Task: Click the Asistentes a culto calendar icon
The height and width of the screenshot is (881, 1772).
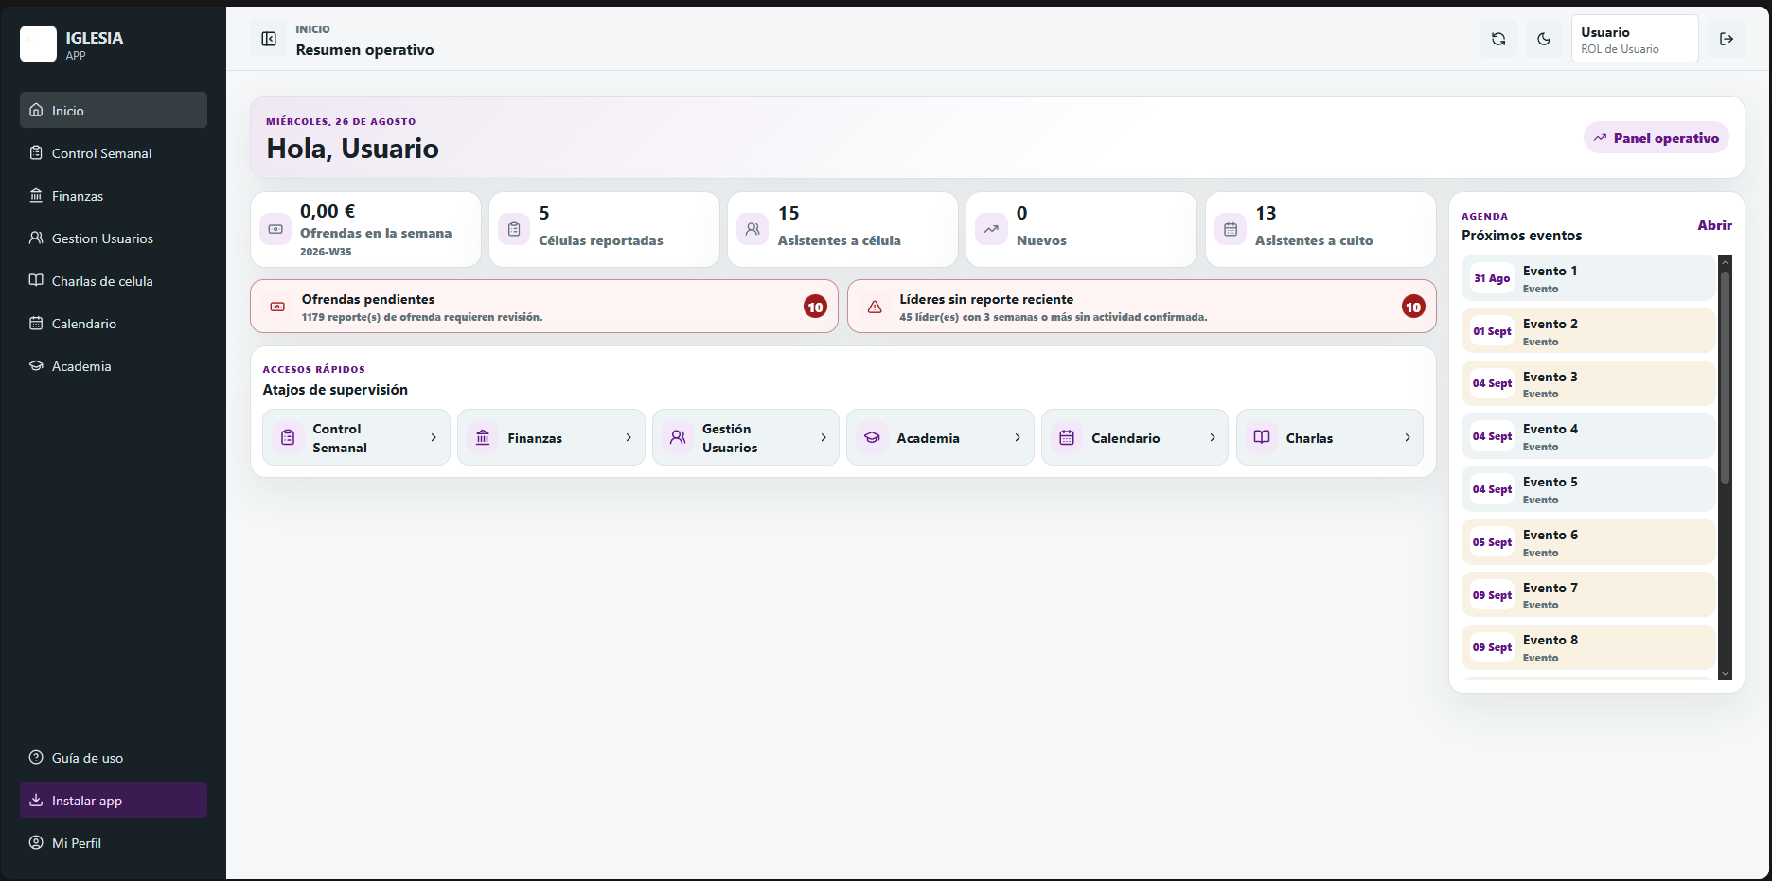Action: (x=1231, y=229)
